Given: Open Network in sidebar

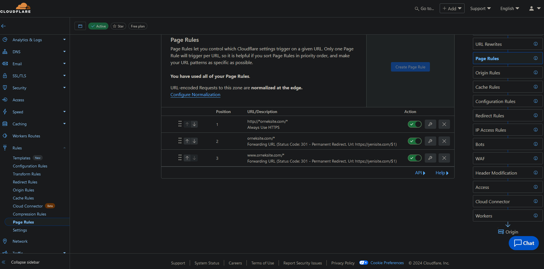Looking at the screenshot, I should (20, 241).
